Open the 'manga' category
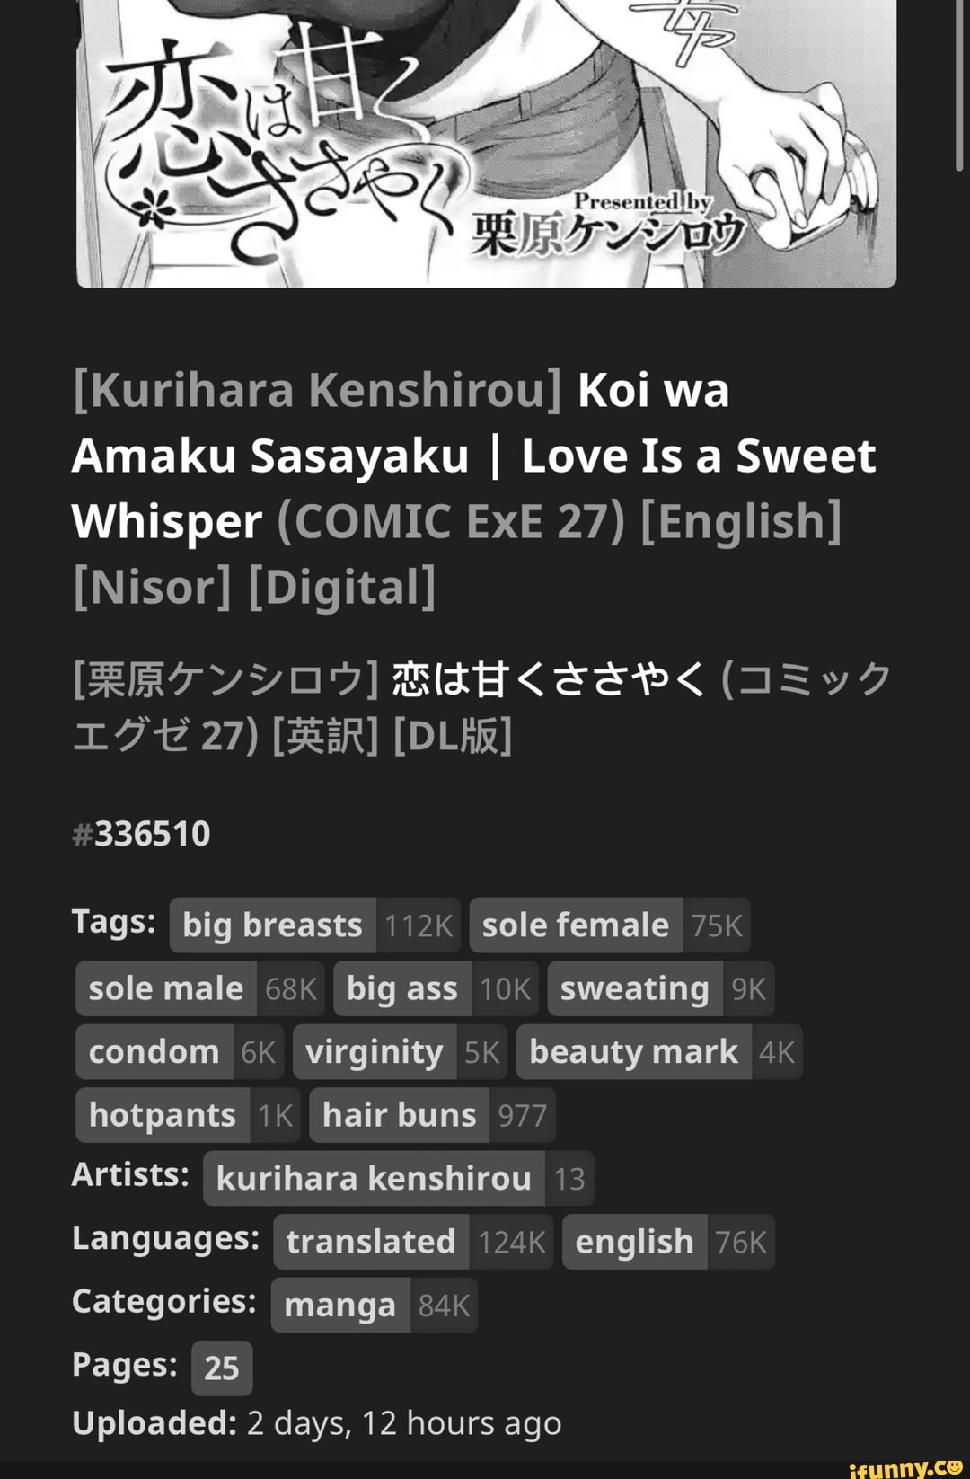The image size is (970, 1479). [x=340, y=1305]
